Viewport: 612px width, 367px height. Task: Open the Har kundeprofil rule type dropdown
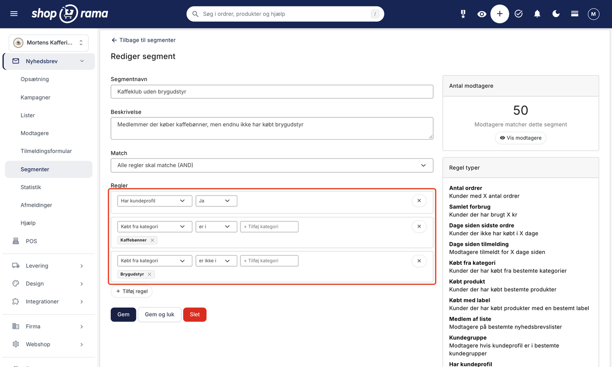click(155, 201)
